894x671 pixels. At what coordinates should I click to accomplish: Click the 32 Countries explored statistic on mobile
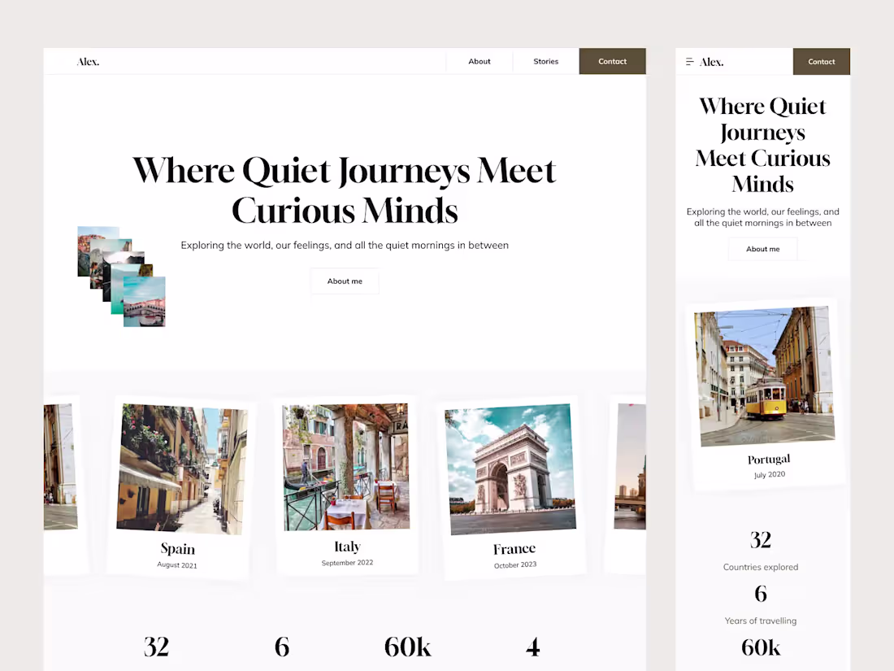coord(761,551)
